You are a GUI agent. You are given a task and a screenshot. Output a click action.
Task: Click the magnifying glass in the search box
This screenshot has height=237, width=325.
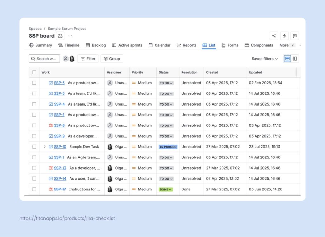coord(33,59)
